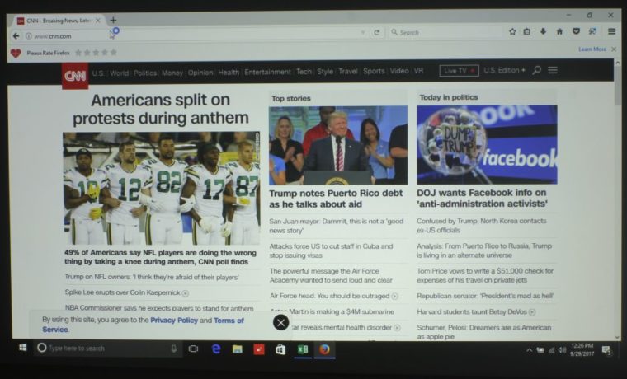
Task: Click the Type here to search box
Action: 108,349
